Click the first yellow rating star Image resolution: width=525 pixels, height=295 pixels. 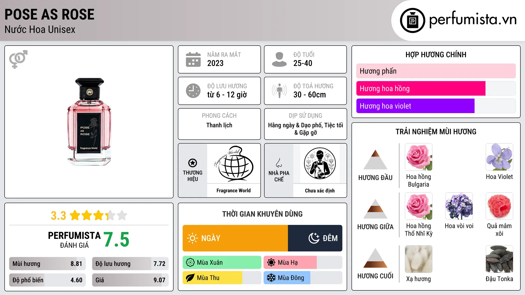(x=75, y=215)
